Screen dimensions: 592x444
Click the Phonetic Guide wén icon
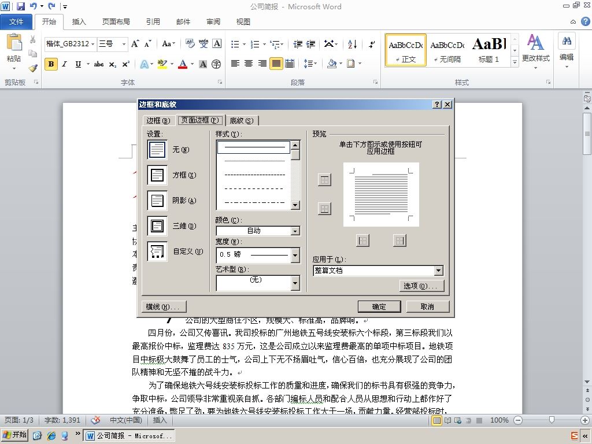point(203,44)
